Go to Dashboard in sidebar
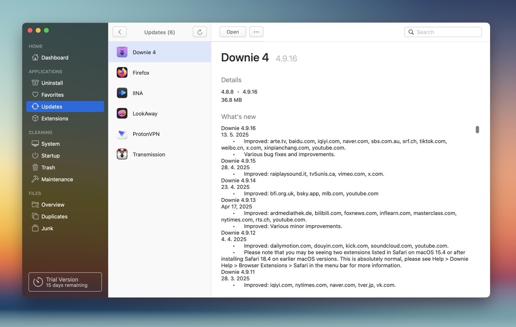Screen dimensions: 516x327 coord(65,58)
